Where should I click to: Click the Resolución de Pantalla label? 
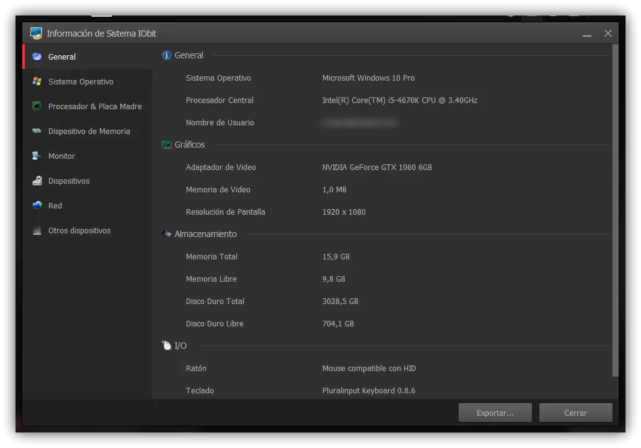(226, 212)
